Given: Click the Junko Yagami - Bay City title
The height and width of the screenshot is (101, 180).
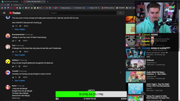Looking at the screenshot, I should (x=158, y=85).
